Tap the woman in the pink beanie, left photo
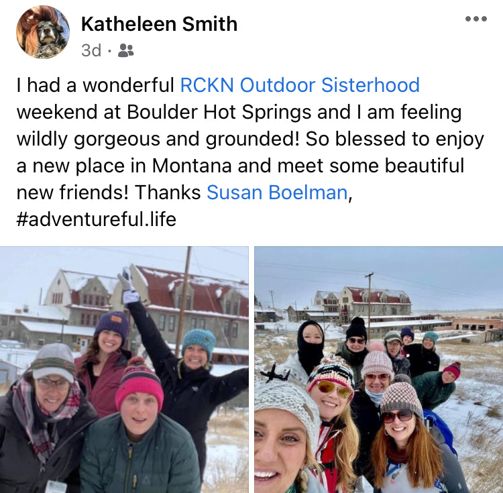Screen dimensions: 503x493 (x=139, y=427)
